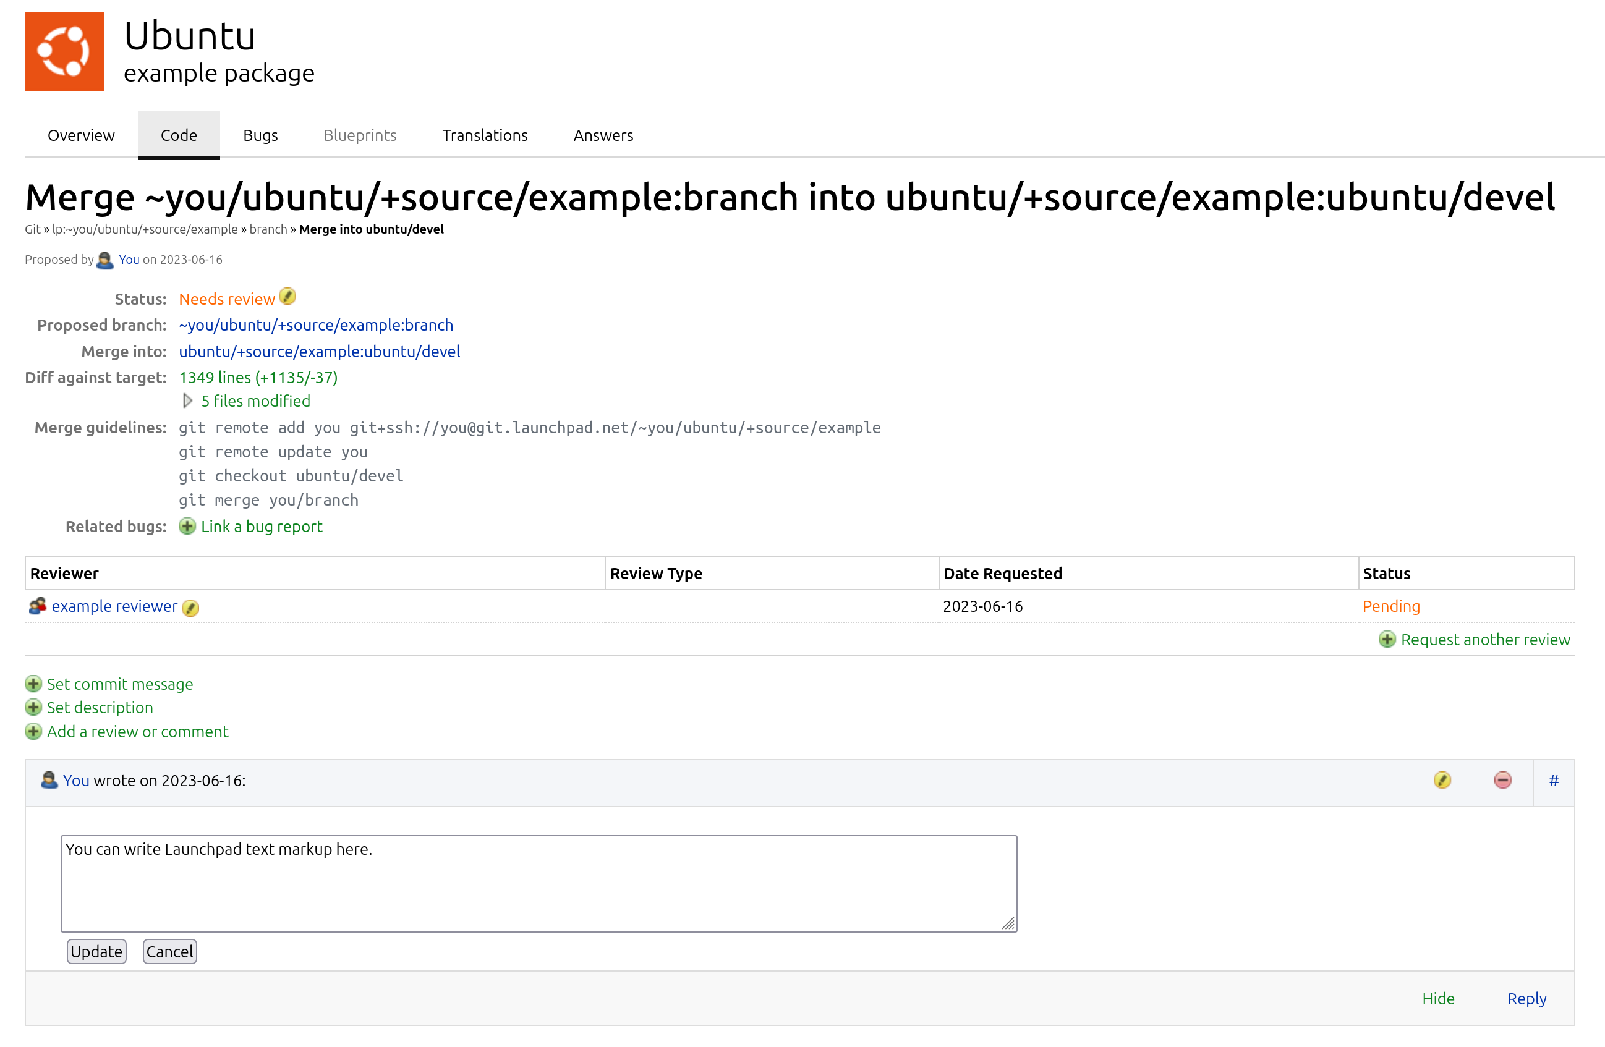Focus the comment text area
The height and width of the screenshot is (1047, 1605).
(x=539, y=884)
